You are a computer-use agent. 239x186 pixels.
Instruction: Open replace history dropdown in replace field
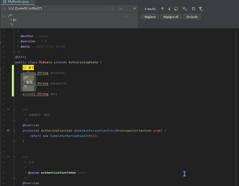[4, 16]
